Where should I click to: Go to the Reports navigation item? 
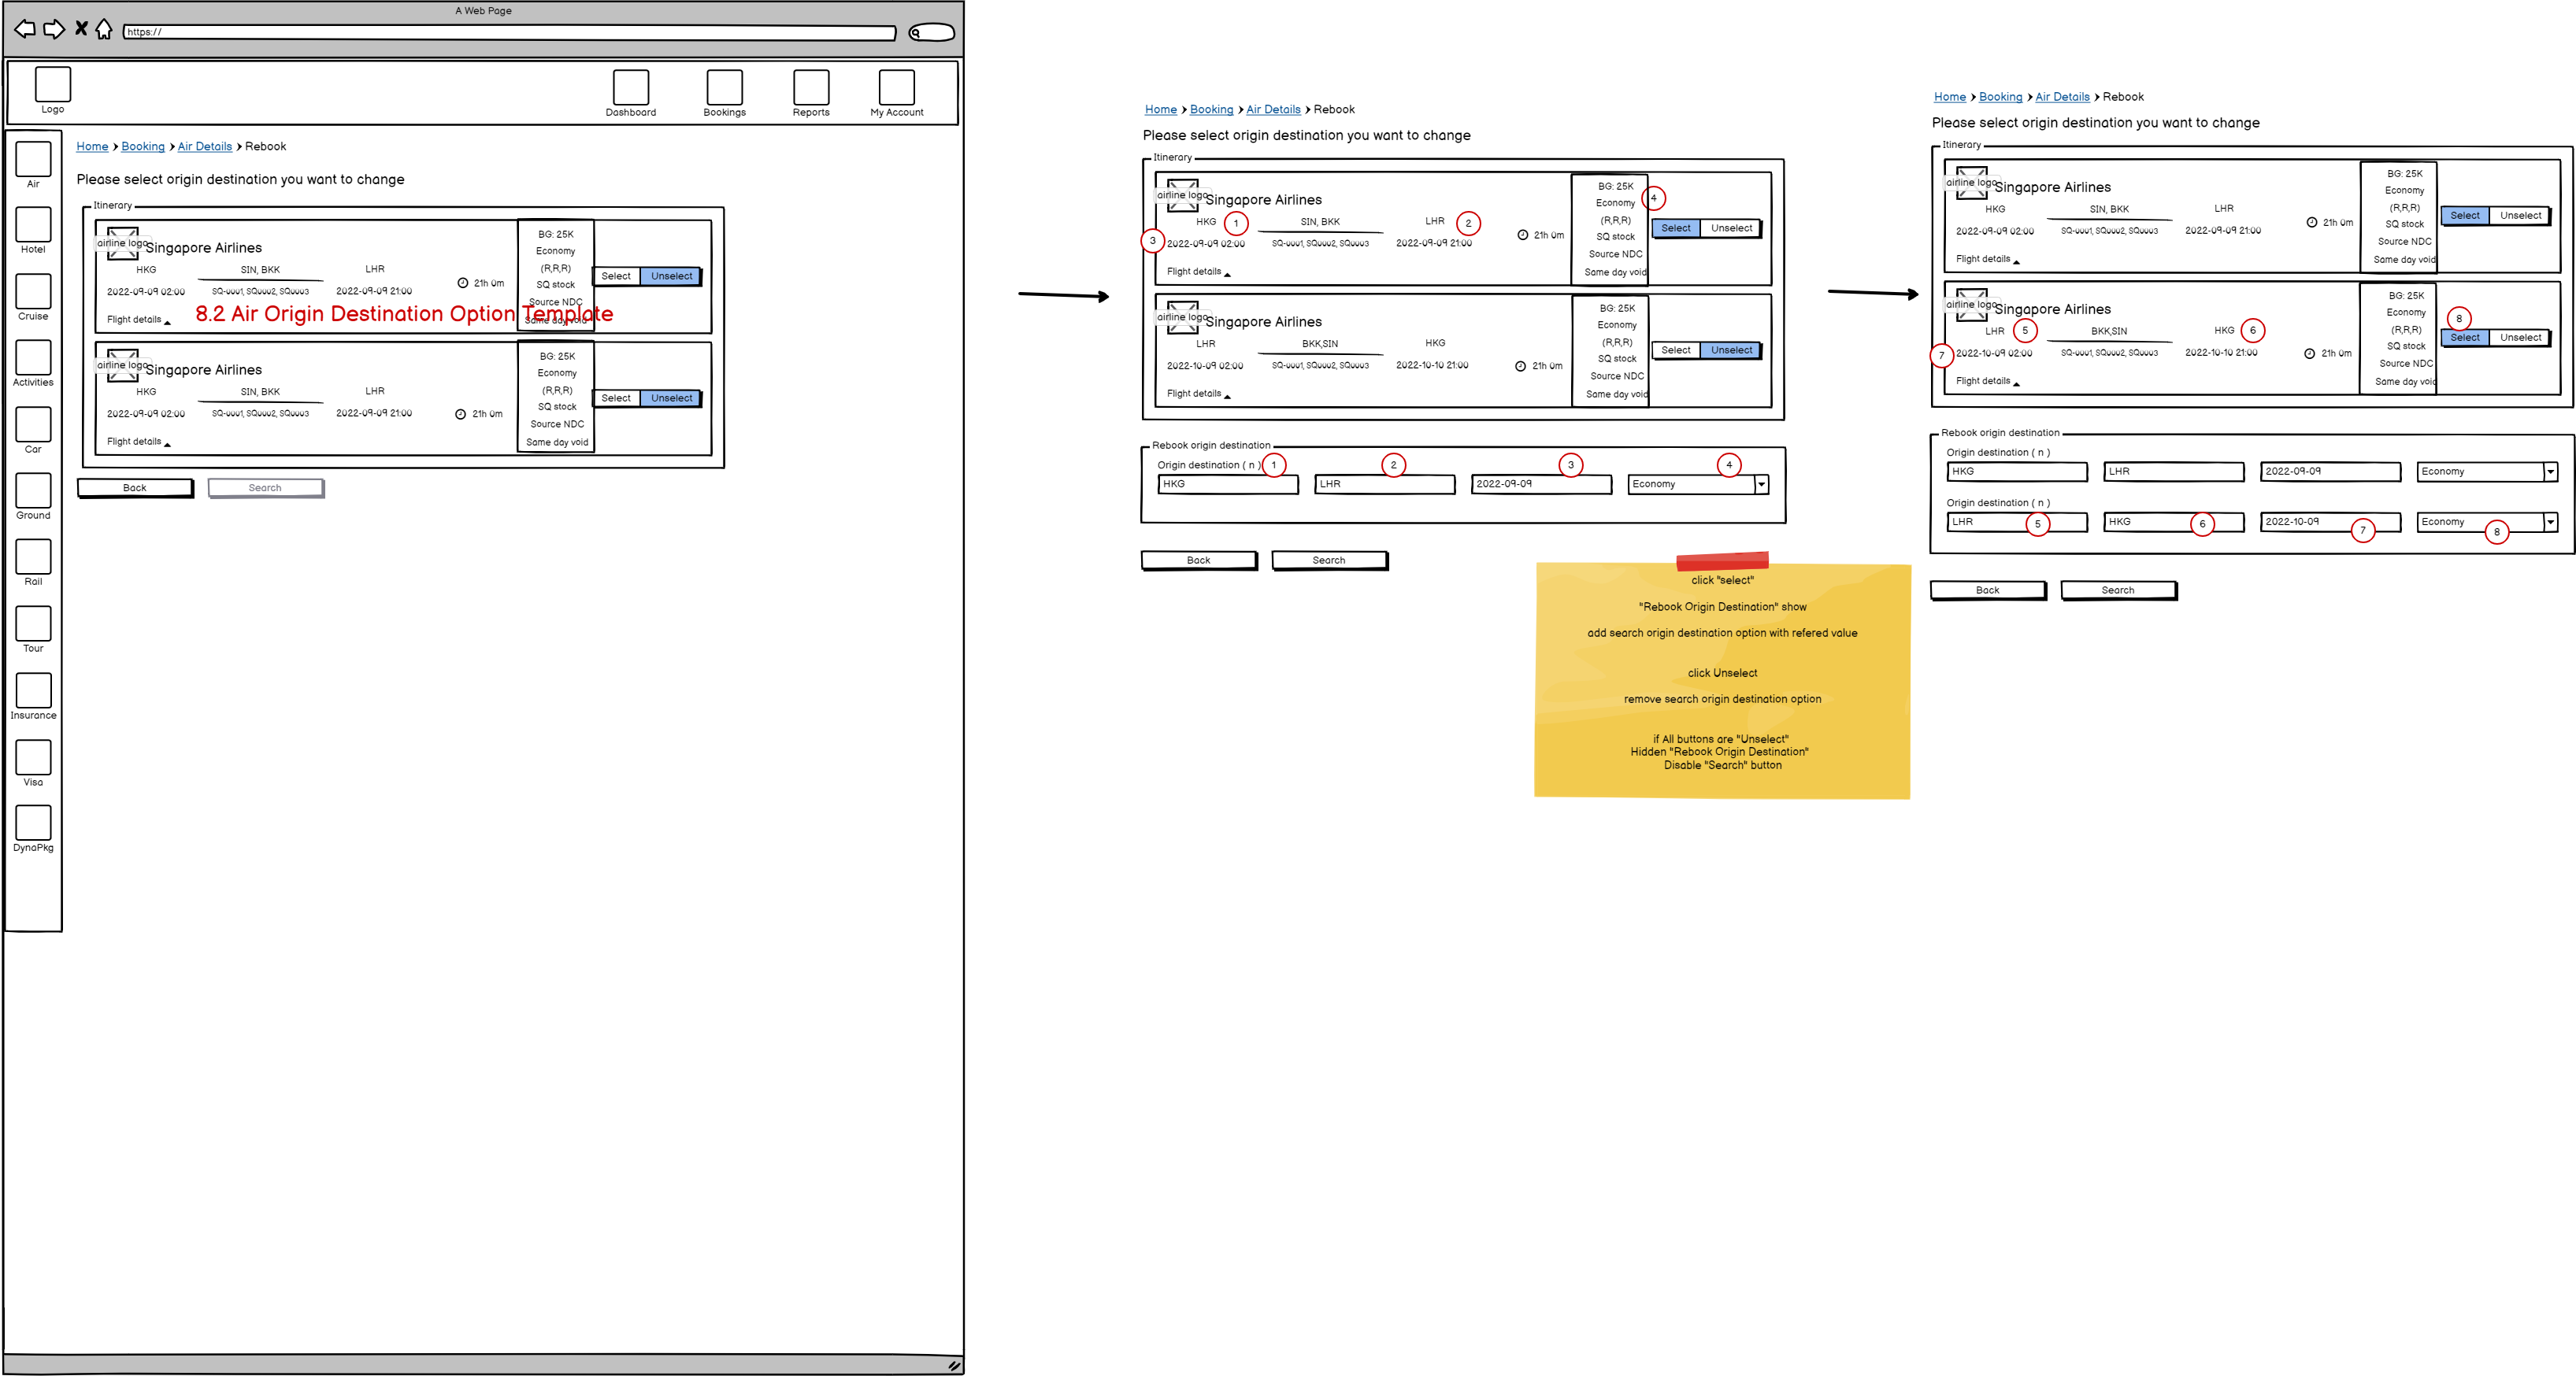[810, 88]
